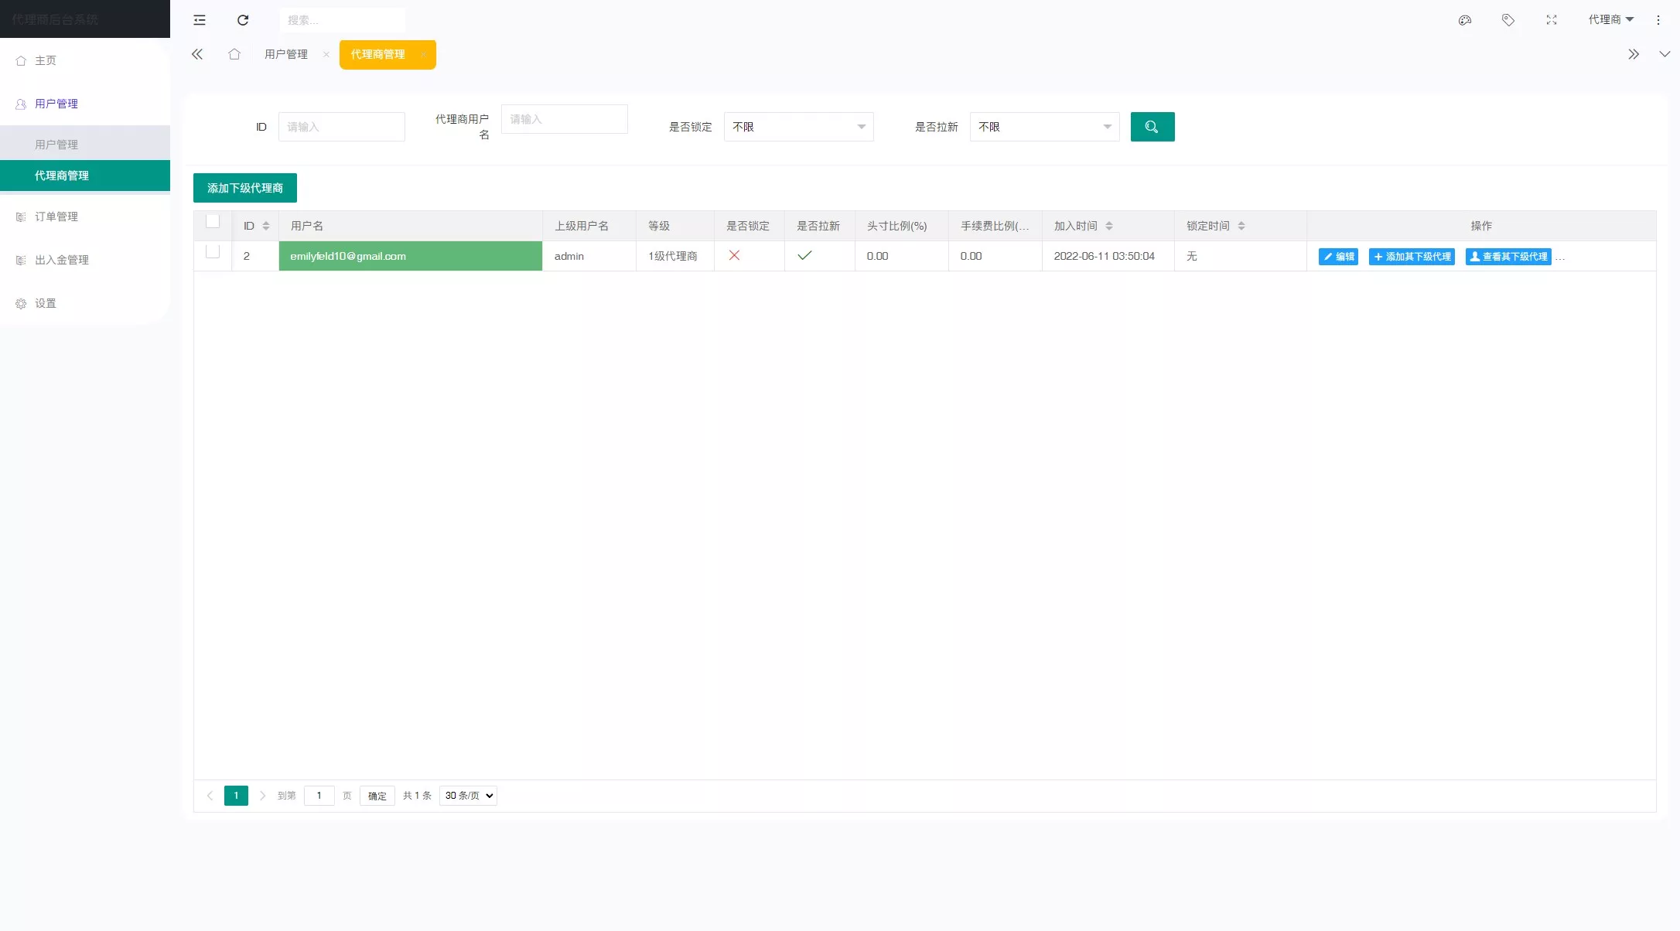This screenshot has width=1680, height=931.
Task: Check the select-all header checkbox
Action: click(213, 222)
